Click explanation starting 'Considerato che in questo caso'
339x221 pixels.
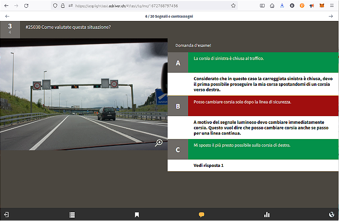[263, 84]
